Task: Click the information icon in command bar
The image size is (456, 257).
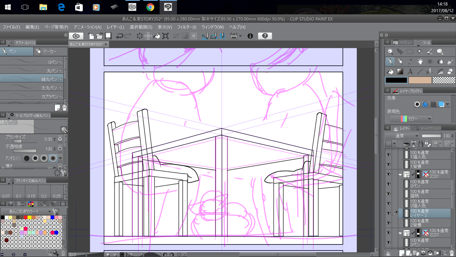Action: [x=250, y=36]
